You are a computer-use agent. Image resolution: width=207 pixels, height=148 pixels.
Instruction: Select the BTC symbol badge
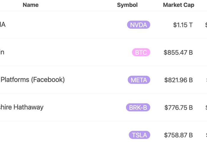[x=141, y=52]
